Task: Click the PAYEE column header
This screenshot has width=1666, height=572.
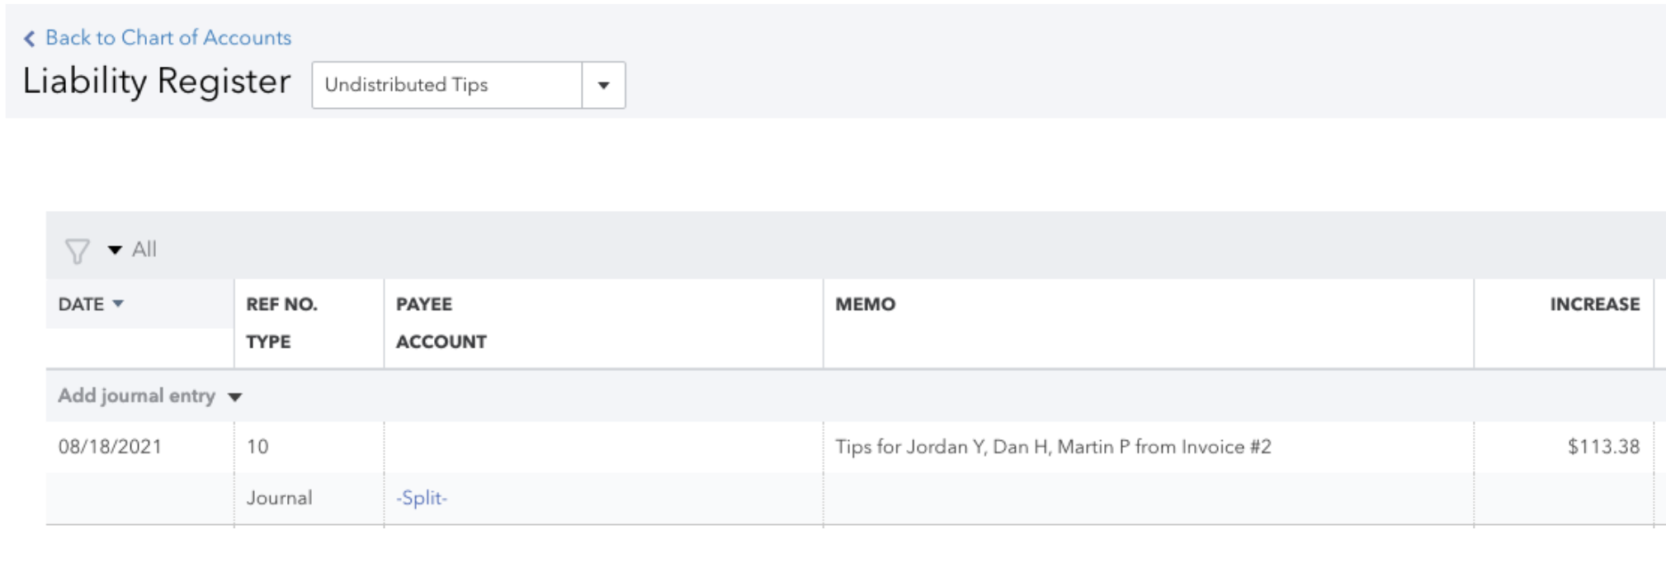Action: point(423,304)
